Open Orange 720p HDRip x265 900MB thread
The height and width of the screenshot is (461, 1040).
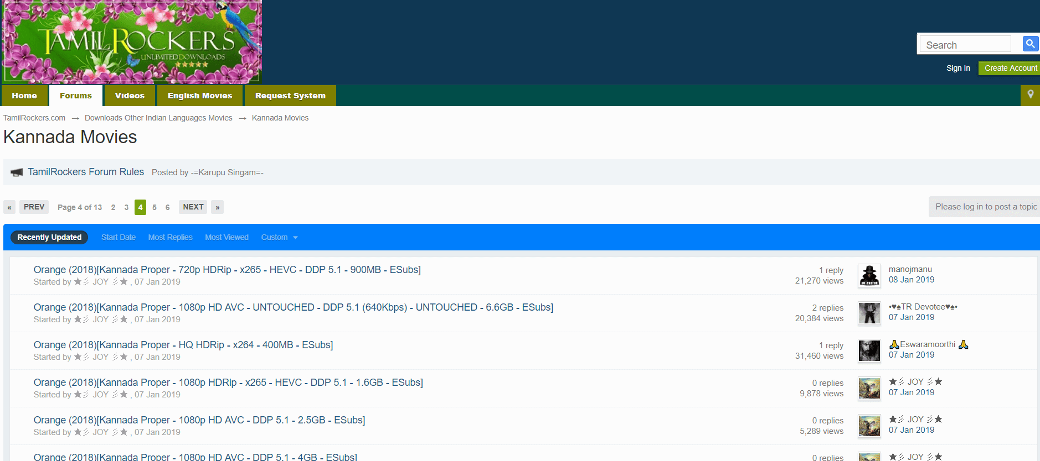pos(227,270)
